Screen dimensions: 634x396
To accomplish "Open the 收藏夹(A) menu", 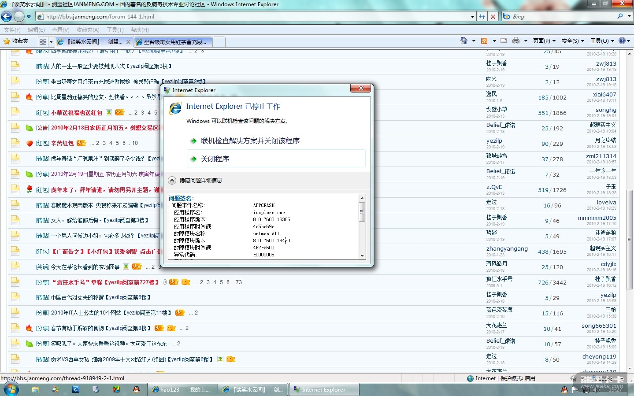I will [88, 30].
